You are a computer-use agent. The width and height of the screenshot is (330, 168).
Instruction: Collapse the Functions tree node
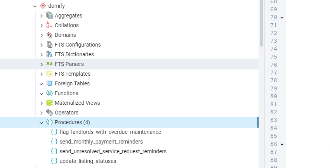pos(42,94)
